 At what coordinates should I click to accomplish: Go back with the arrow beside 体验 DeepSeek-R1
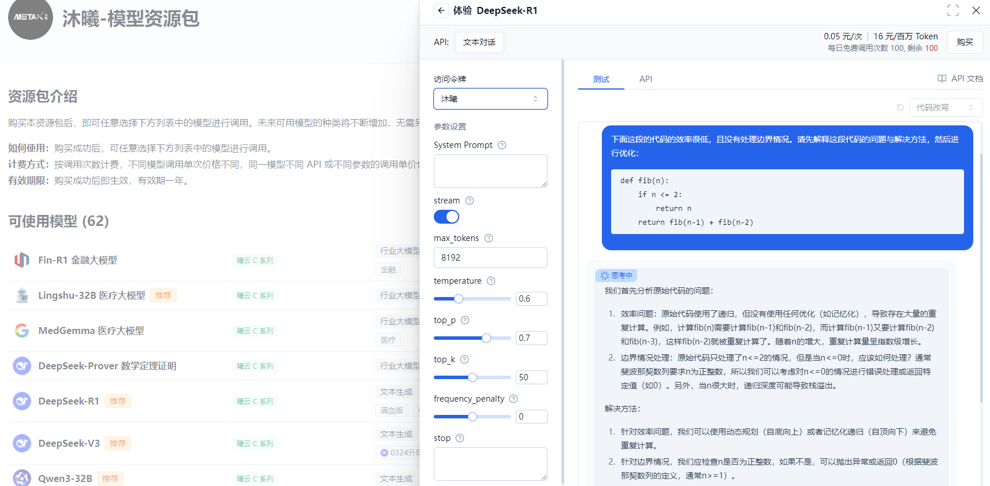pos(441,10)
